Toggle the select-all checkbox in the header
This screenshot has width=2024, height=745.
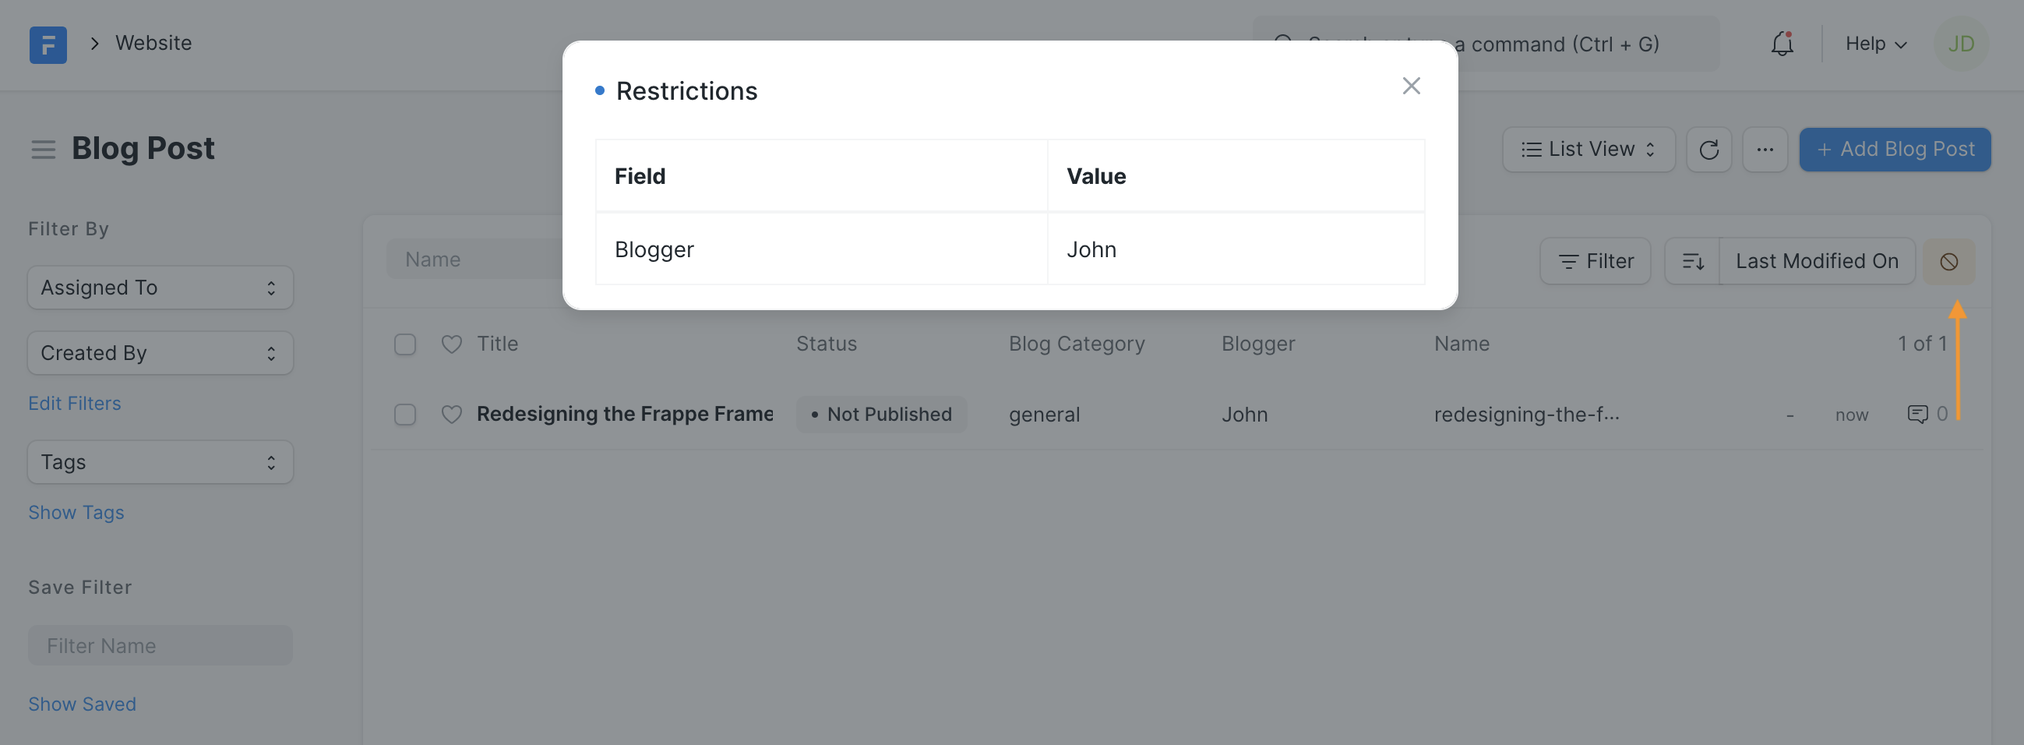404,344
